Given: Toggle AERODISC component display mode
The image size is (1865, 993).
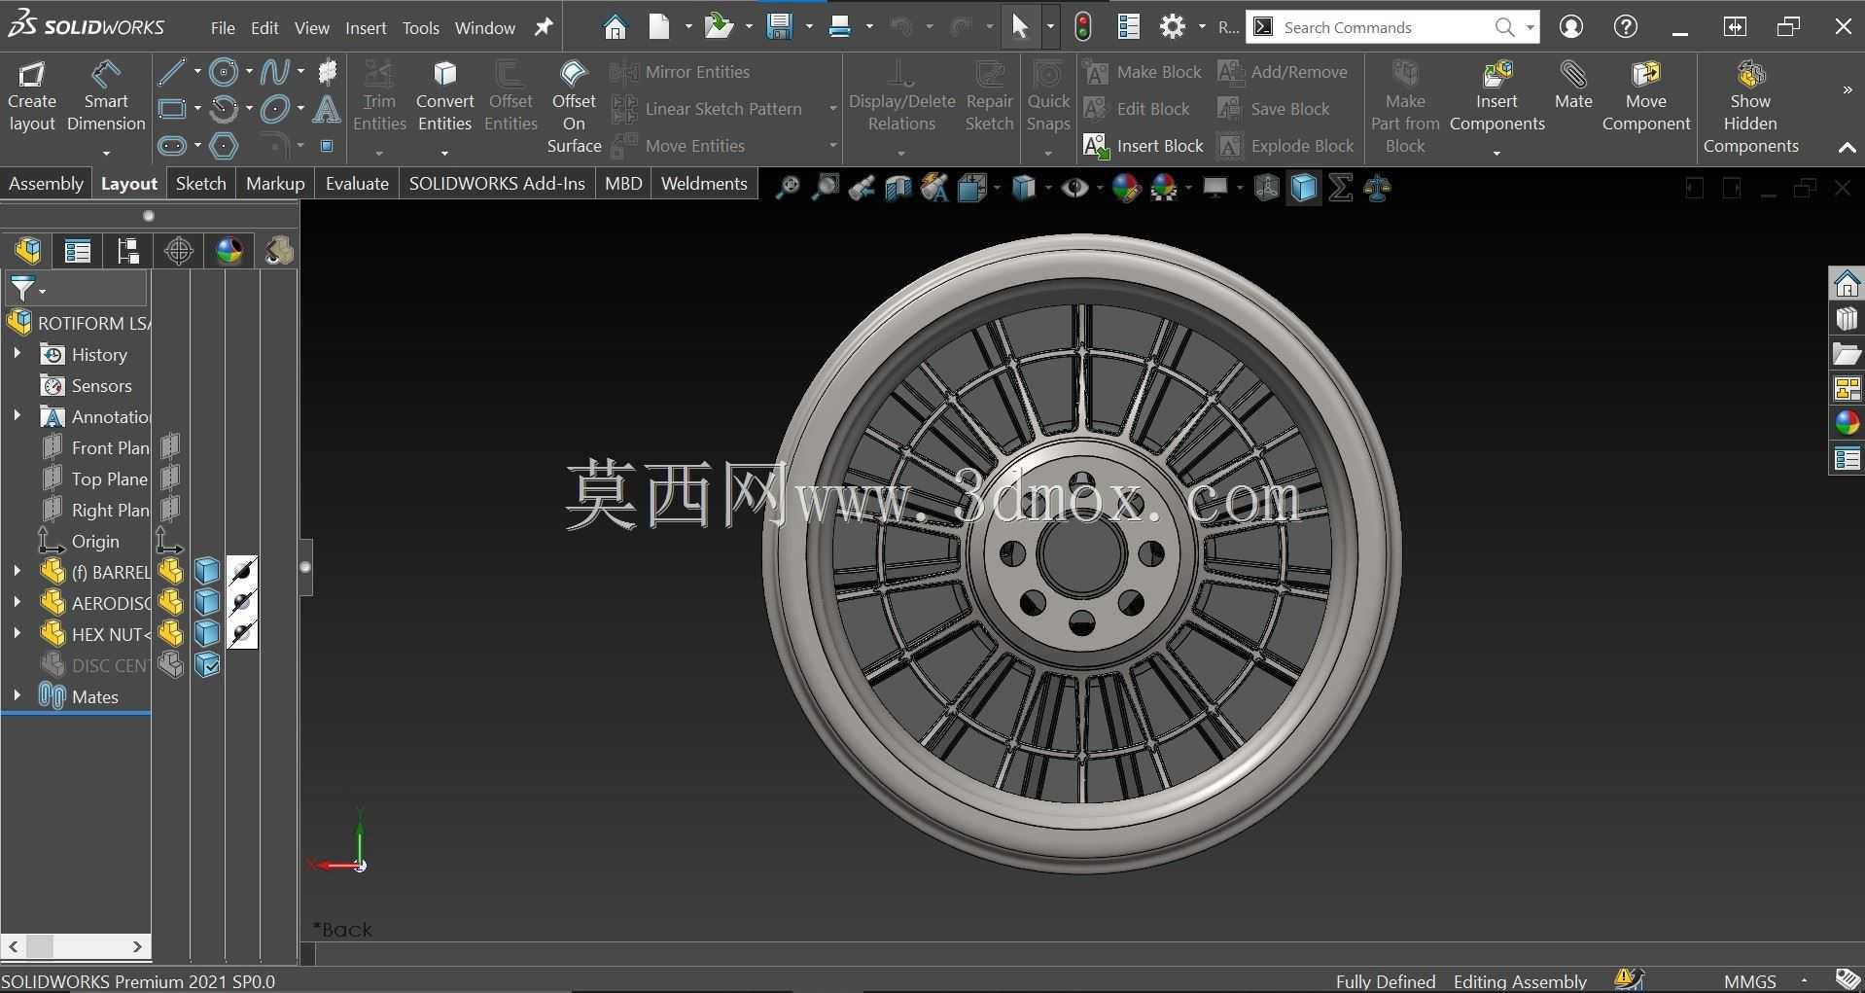Looking at the screenshot, I should 207,602.
